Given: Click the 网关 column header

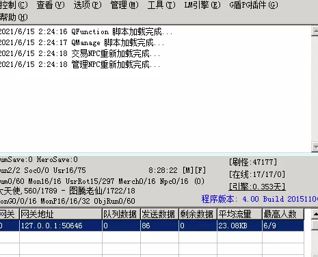Looking at the screenshot, I should (10, 214).
